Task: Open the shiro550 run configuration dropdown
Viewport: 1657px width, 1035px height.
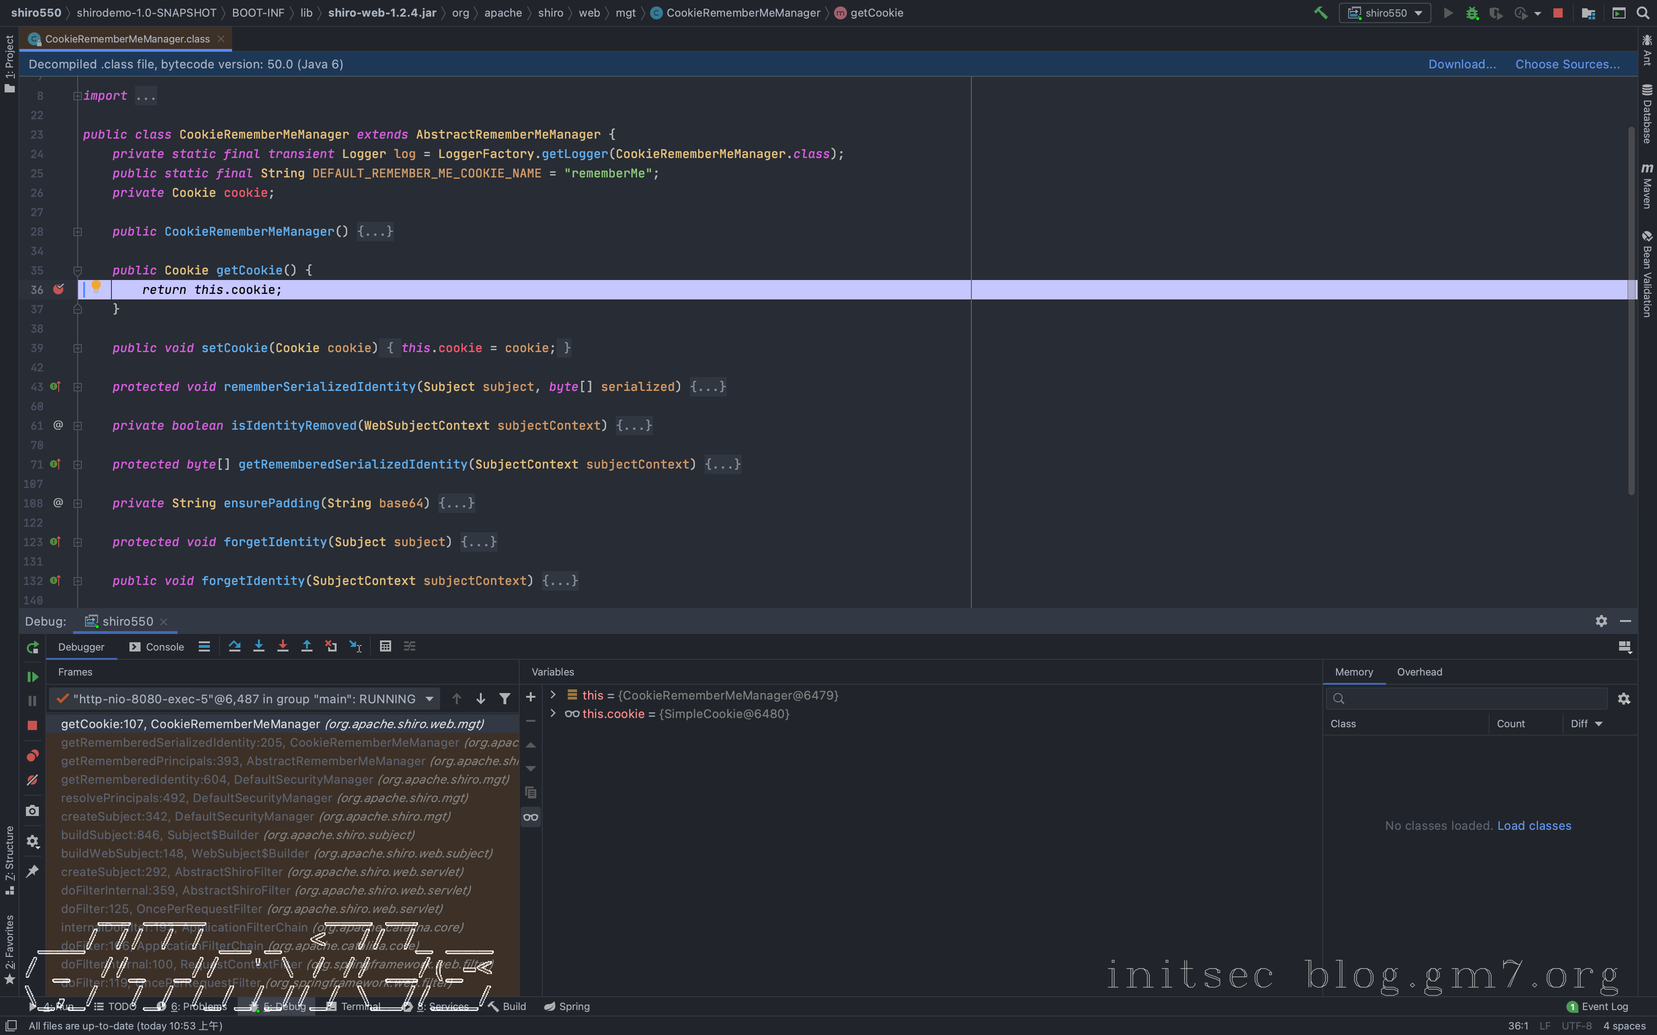Action: [1385, 13]
